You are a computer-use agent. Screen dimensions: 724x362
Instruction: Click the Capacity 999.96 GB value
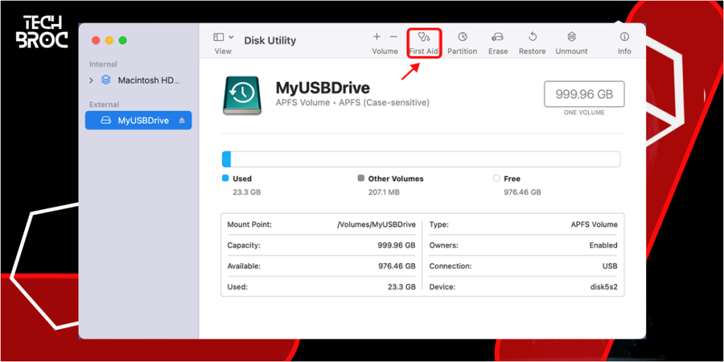(397, 245)
